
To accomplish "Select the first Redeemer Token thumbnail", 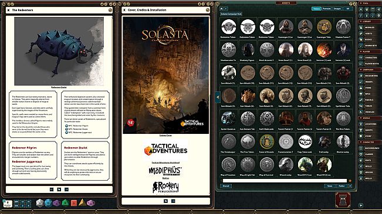I will tap(228, 27).
